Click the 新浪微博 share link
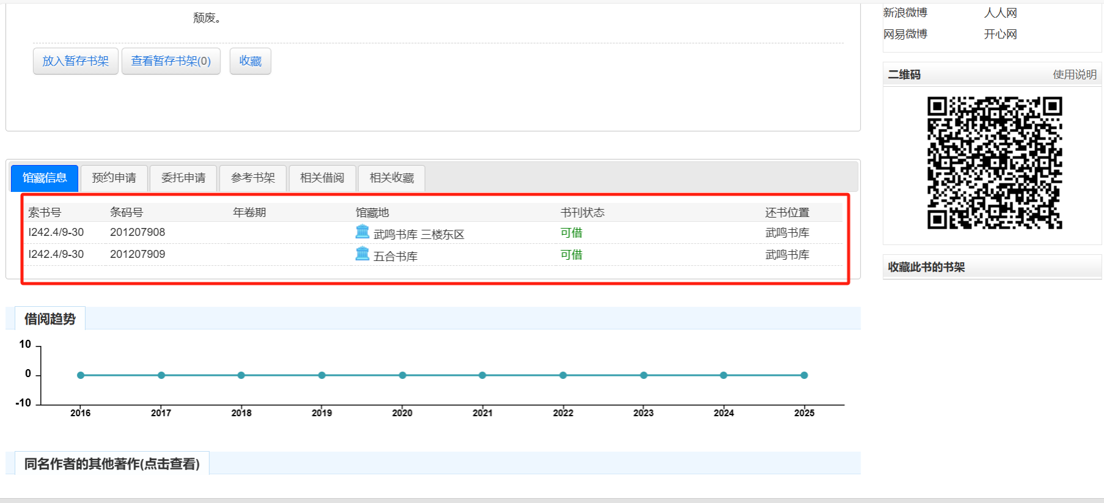 point(905,13)
